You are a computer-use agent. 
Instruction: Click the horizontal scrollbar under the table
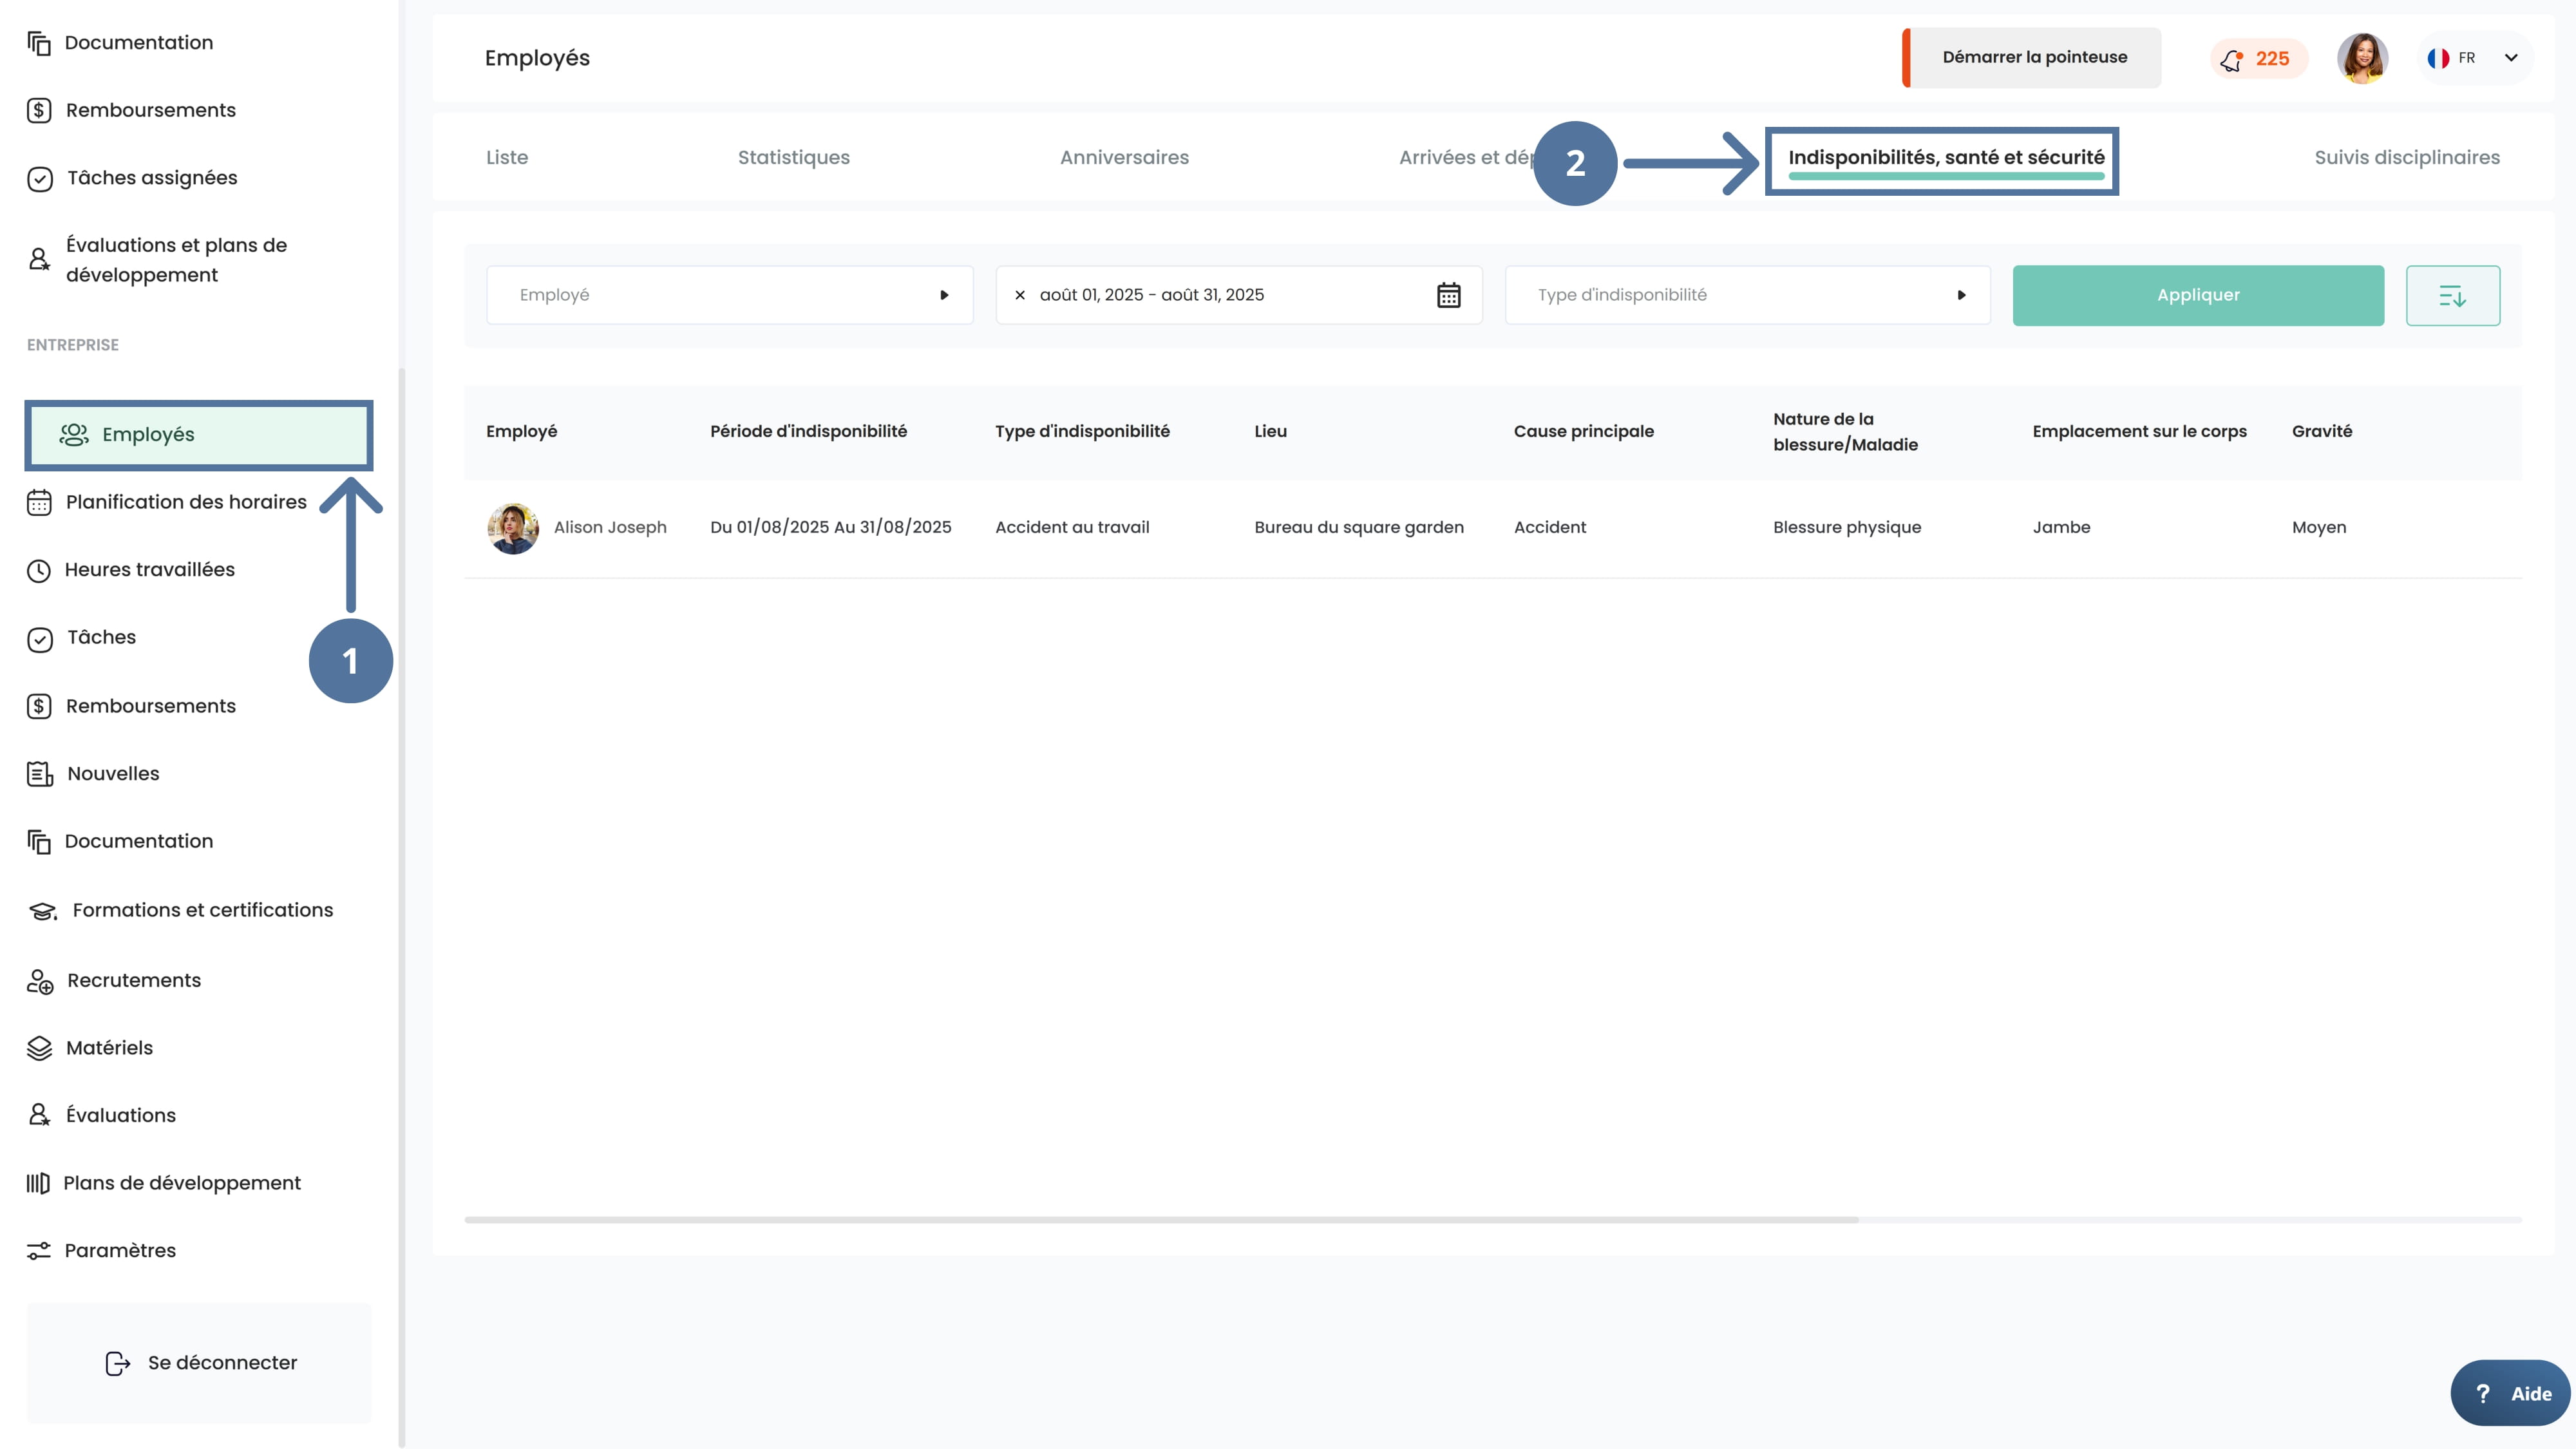click(x=1160, y=1220)
